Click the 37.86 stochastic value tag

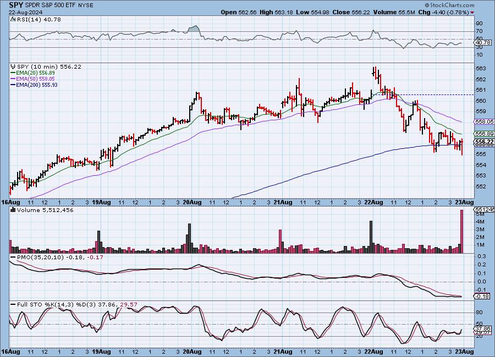click(483, 328)
